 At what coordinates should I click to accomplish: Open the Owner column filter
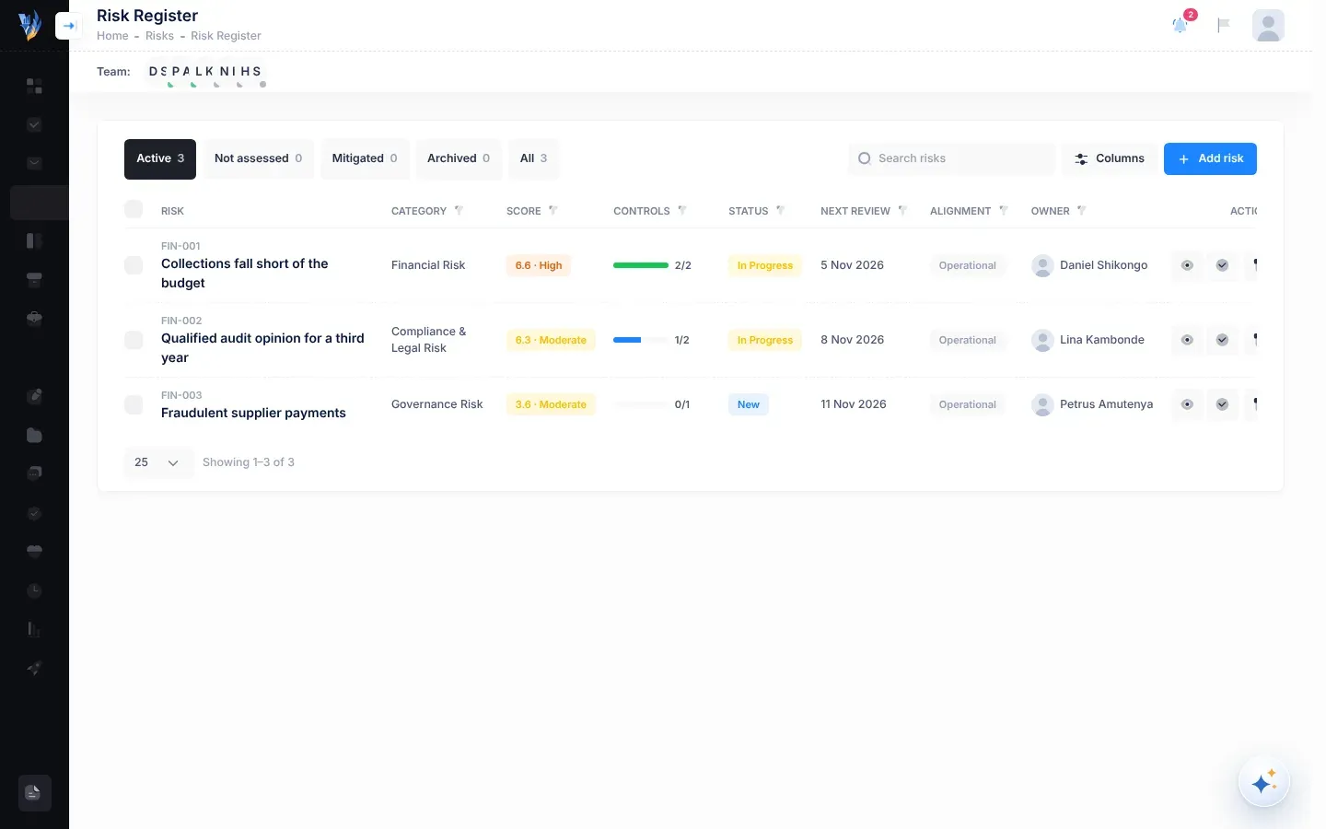point(1081,211)
